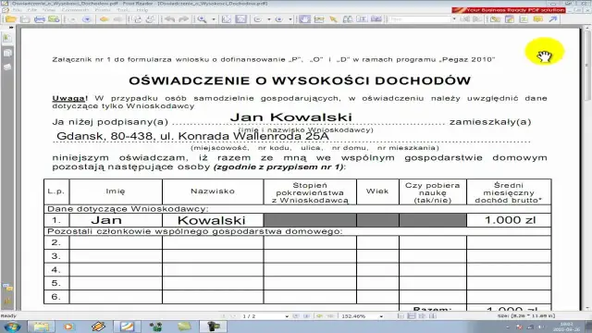
Task: Click the 'Jan Kowalski' name field
Action: click(x=291, y=117)
